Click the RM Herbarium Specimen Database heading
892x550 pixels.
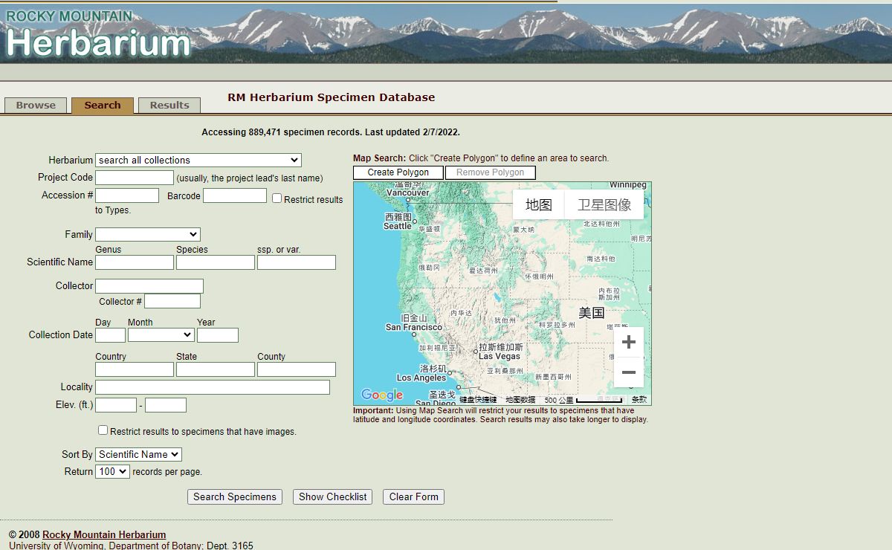click(x=332, y=97)
